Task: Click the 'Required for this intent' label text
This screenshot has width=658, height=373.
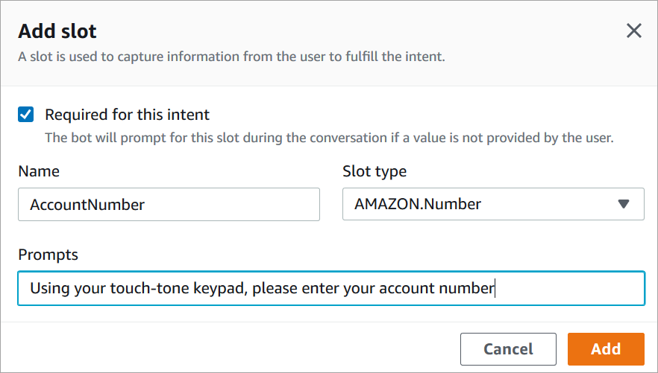Action: coord(128,115)
